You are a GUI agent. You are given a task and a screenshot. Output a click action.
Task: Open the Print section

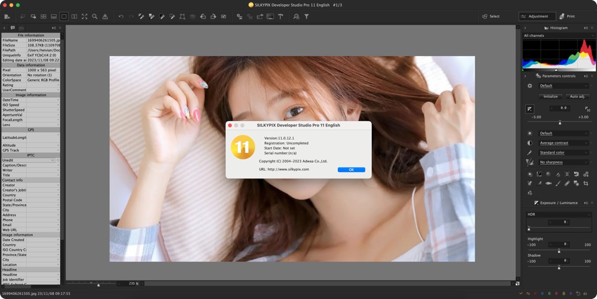pos(567,16)
